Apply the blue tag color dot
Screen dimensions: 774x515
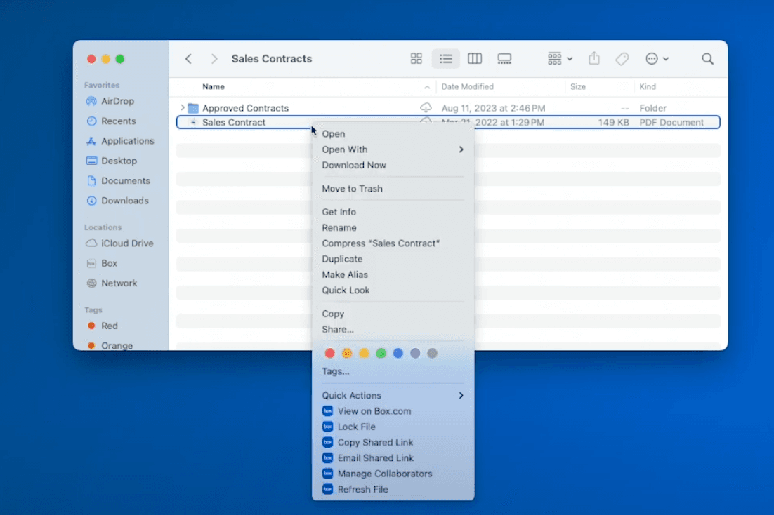[398, 353]
